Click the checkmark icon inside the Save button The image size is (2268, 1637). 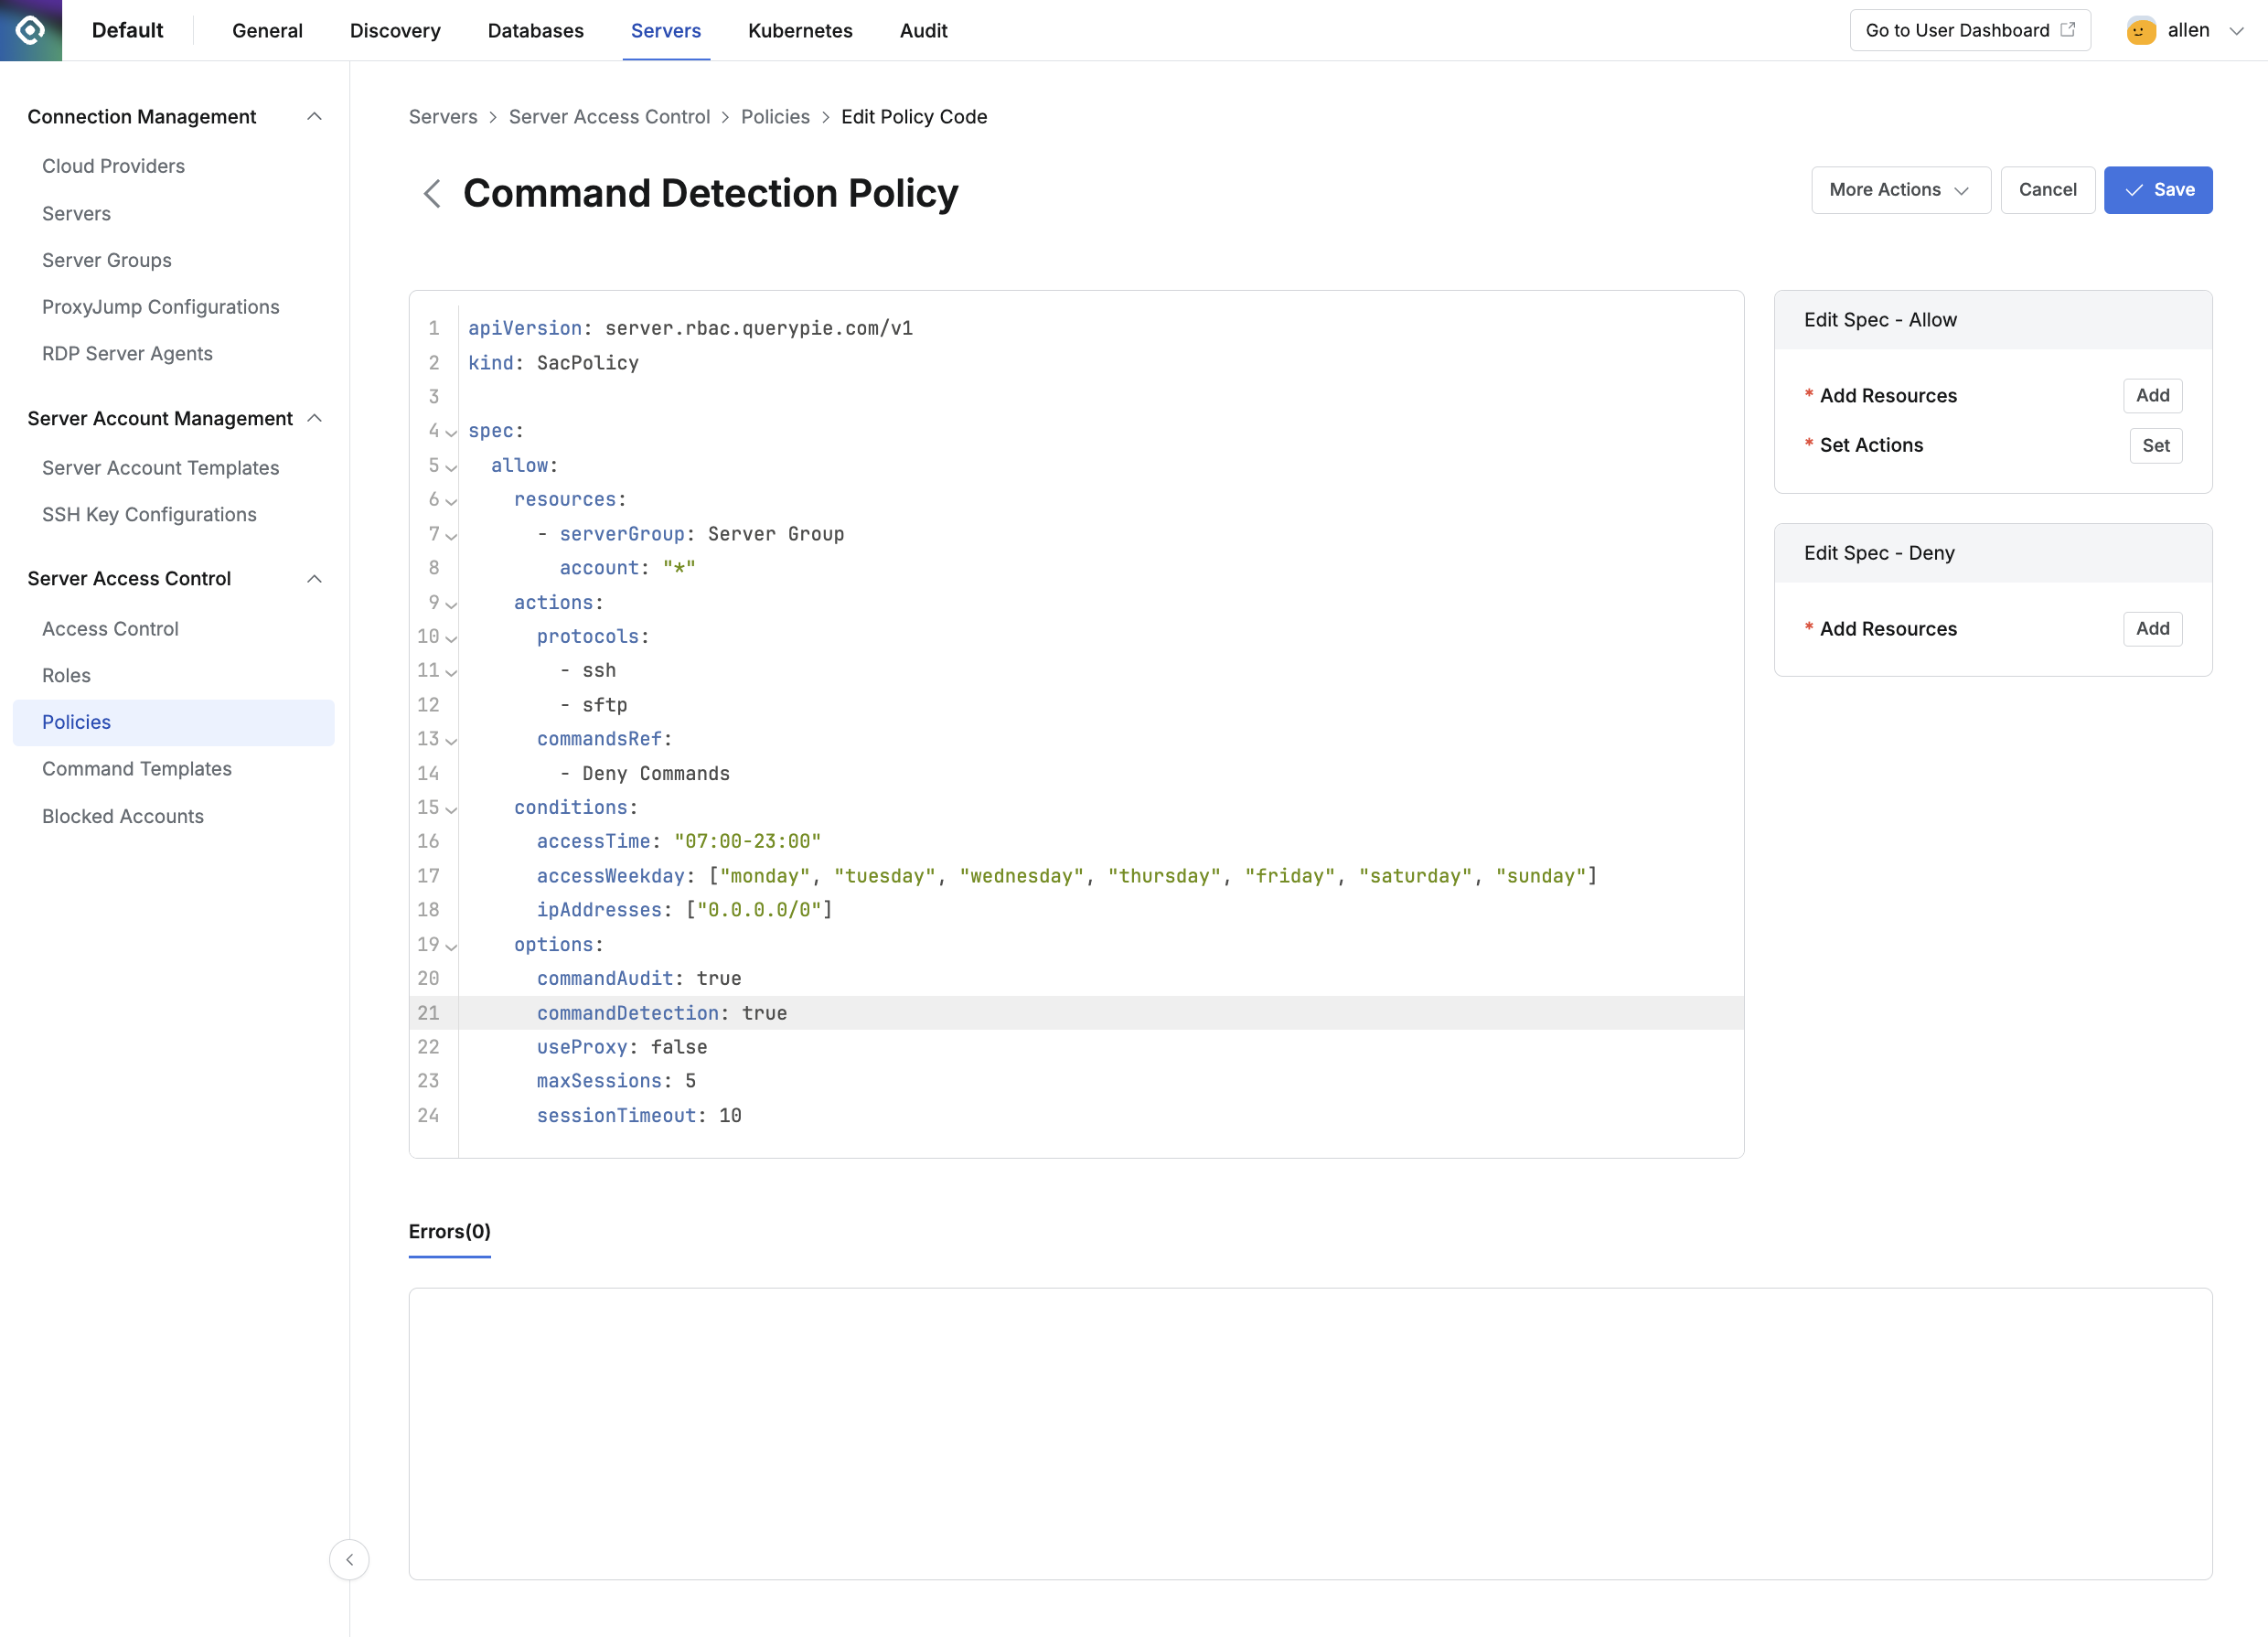click(x=2135, y=190)
